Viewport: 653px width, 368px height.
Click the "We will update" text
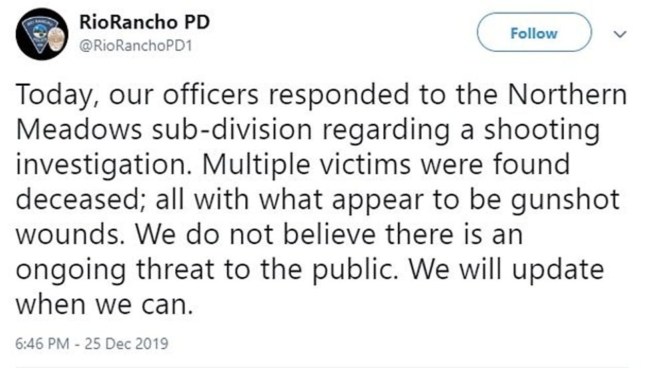tap(505, 270)
